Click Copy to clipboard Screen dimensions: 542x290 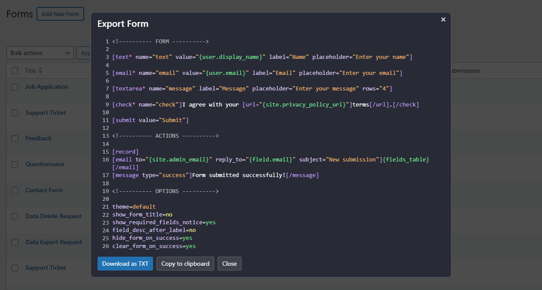tap(185, 263)
